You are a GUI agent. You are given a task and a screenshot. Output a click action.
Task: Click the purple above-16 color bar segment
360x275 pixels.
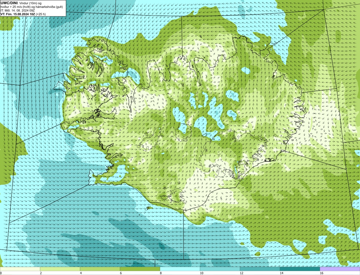[x=340, y=269]
